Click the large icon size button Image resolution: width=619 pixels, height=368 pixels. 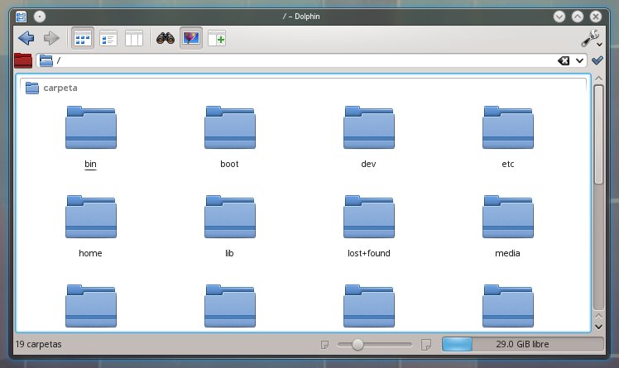click(426, 344)
